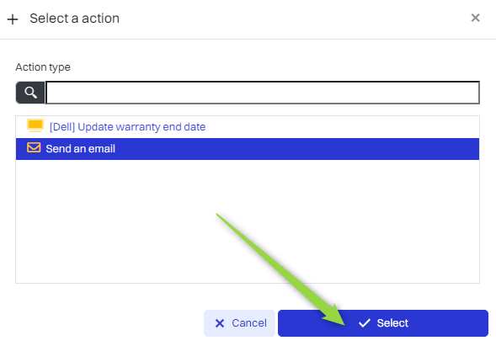Click the [Dell] tag text in the list
The width and height of the screenshot is (496, 346).
[62, 127]
